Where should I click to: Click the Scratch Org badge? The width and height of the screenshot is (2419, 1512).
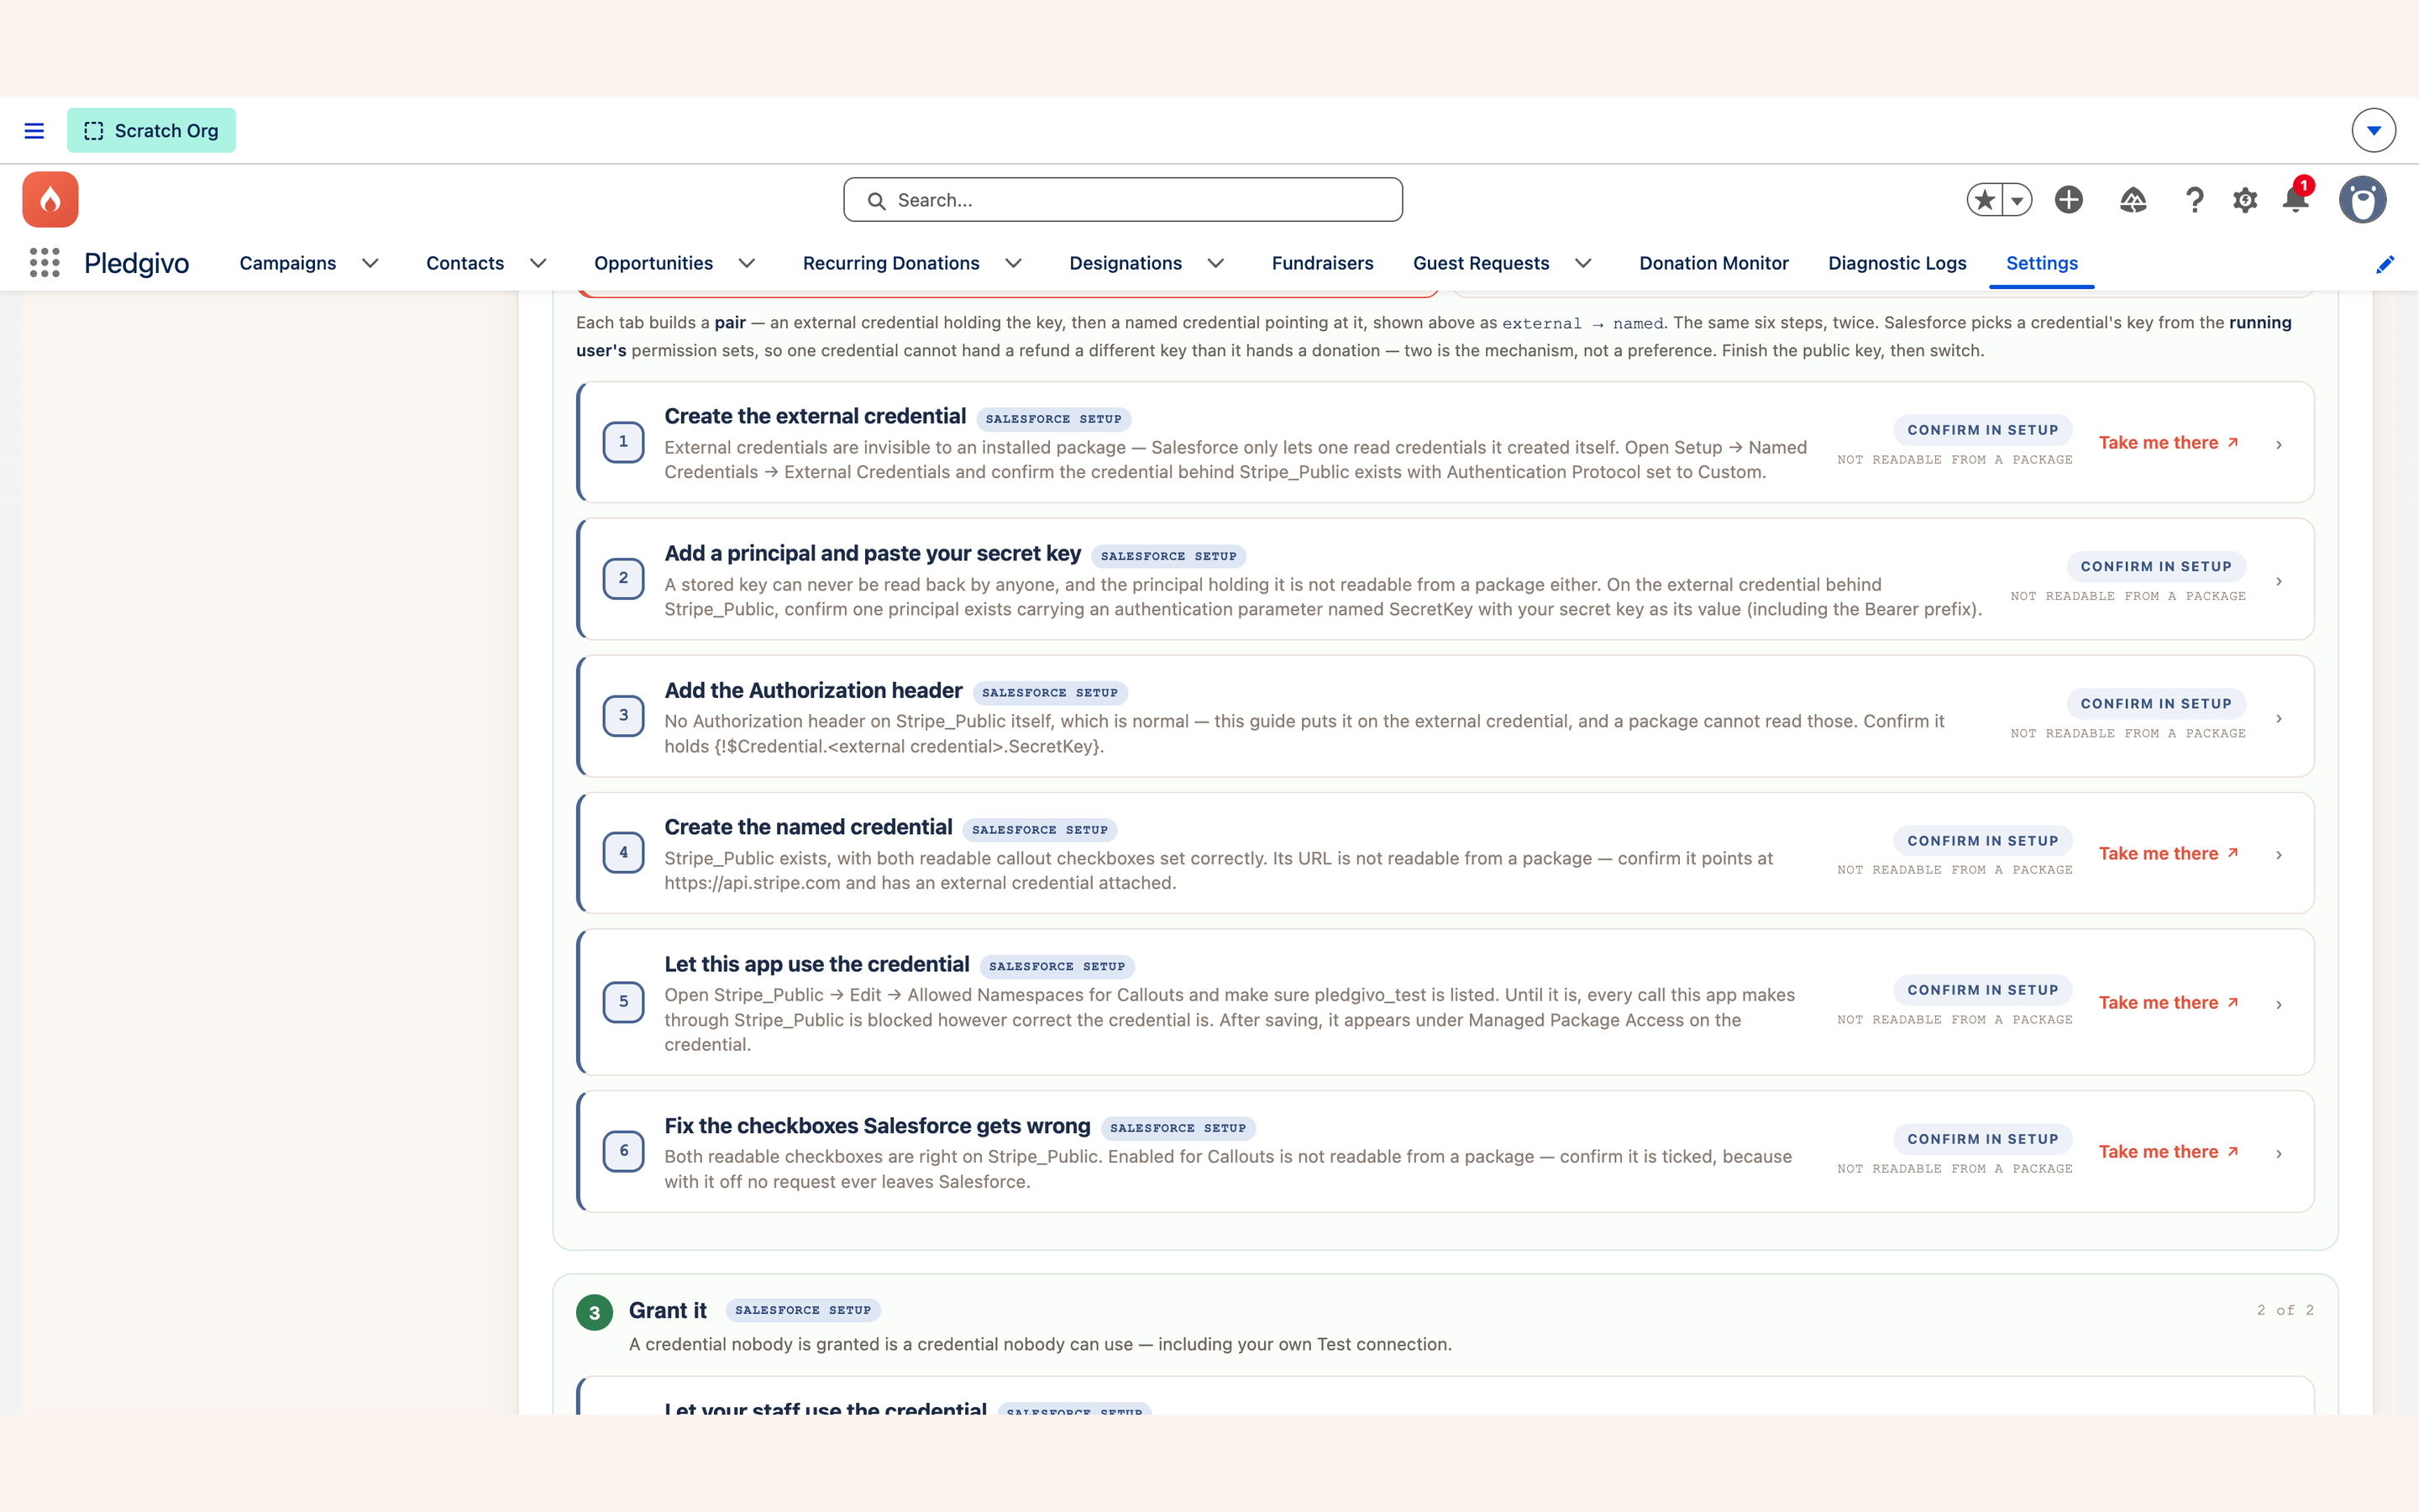(x=151, y=130)
